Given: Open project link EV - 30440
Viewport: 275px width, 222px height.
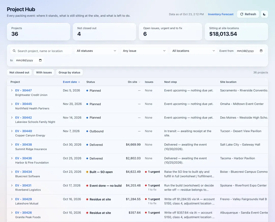Looking at the screenshot, I should tap(23, 131).
